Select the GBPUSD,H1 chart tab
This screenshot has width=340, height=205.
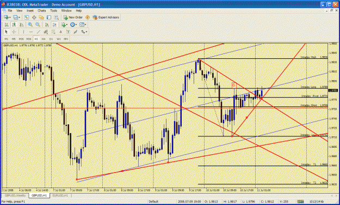tap(39, 195)
